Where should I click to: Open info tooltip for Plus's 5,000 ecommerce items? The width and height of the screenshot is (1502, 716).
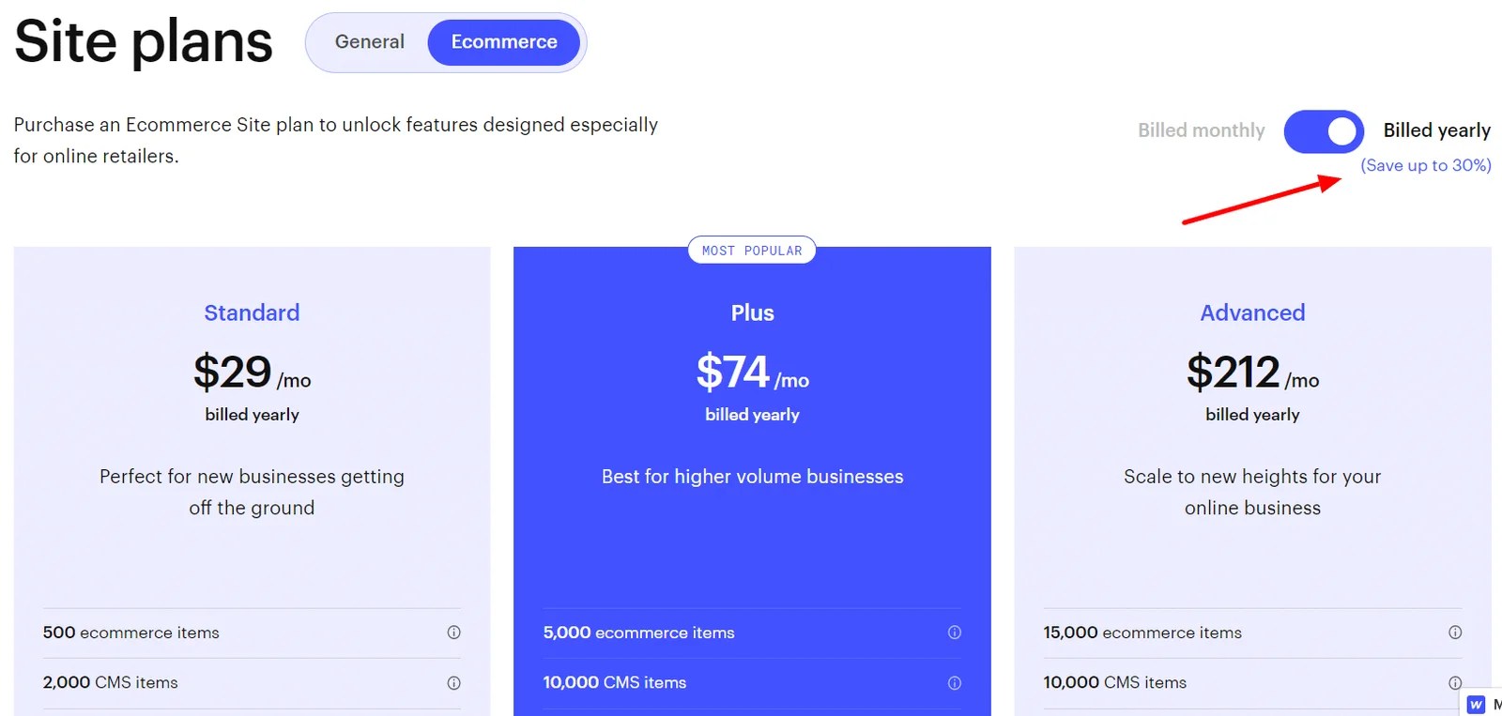pyautogui.click(x=955, y=632)
